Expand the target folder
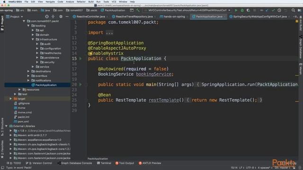The height and width of the screenshot is (170, 303). (10, 99)
